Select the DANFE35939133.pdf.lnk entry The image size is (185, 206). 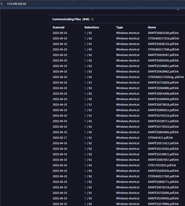click(163, 44)
